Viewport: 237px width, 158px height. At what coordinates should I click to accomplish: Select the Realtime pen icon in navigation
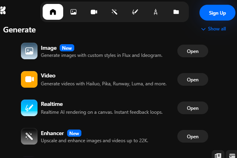click(x=135, y=12)
